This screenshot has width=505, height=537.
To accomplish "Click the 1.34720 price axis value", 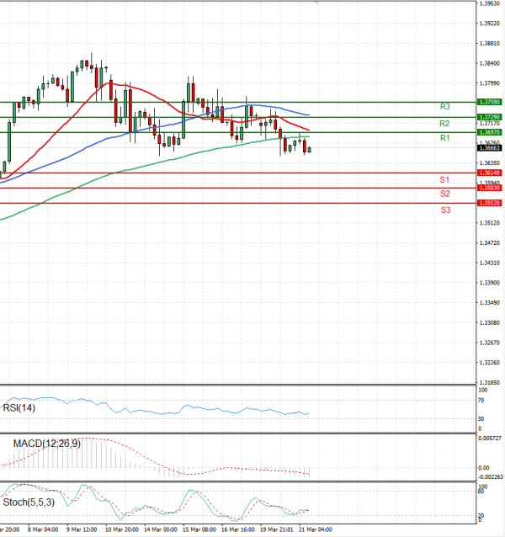I will point(490,242).
